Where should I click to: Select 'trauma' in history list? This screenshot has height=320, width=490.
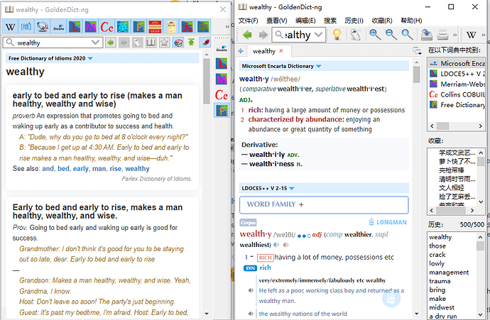(x=440, y=281)
